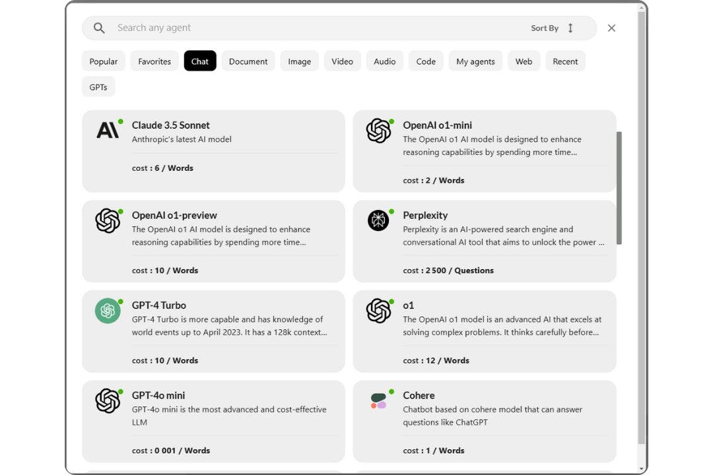Toggle the Favorites filter chip

(x=154, y=61)
